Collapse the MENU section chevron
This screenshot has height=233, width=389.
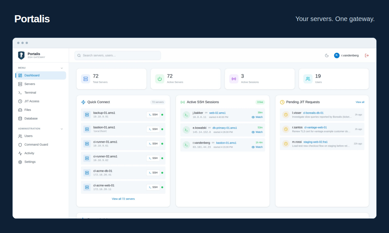pos(62,68)
